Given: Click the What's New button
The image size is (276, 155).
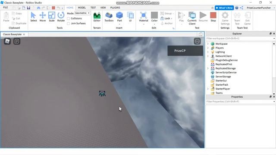Looking at the screenshot, I should [x=224, y=8].
